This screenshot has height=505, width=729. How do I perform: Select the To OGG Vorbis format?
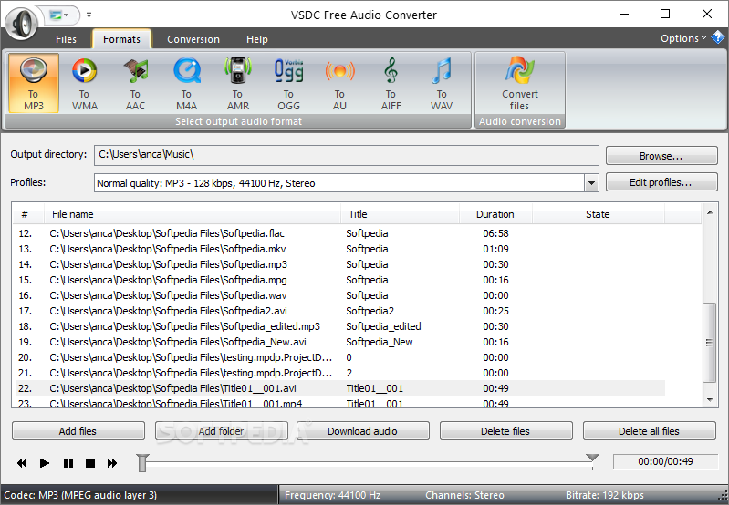point(288,83)
